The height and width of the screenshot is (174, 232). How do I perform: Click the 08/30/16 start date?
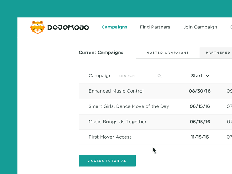tap(200, 91)
